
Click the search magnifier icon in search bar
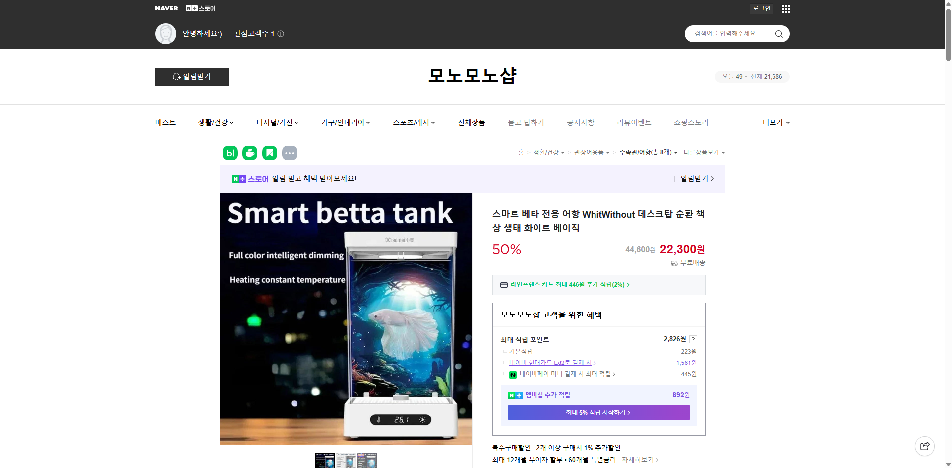tap(778, 33)
